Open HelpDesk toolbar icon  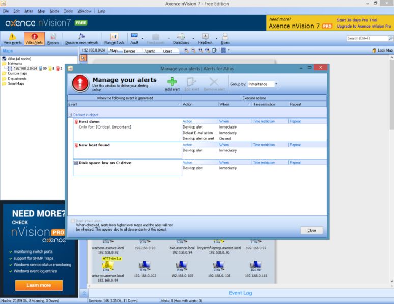(x=205, y=39)
